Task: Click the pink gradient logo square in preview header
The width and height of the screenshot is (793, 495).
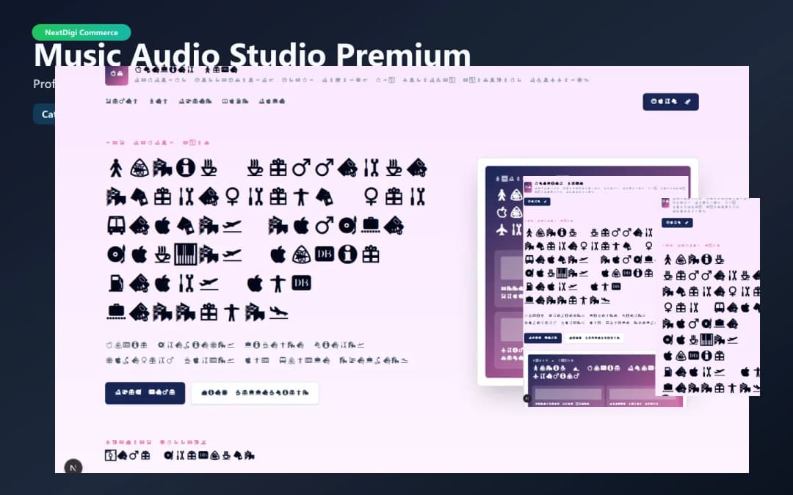Action: (x=116, y=75)
